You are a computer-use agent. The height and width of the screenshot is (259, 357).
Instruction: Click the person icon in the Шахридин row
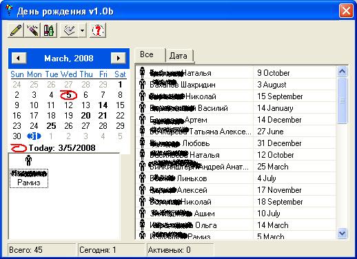143,84
